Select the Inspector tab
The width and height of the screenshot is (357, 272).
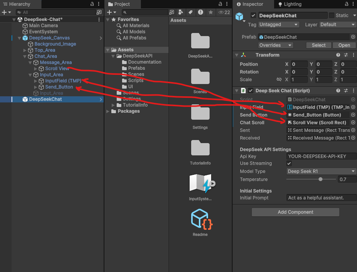coord(250,4)
